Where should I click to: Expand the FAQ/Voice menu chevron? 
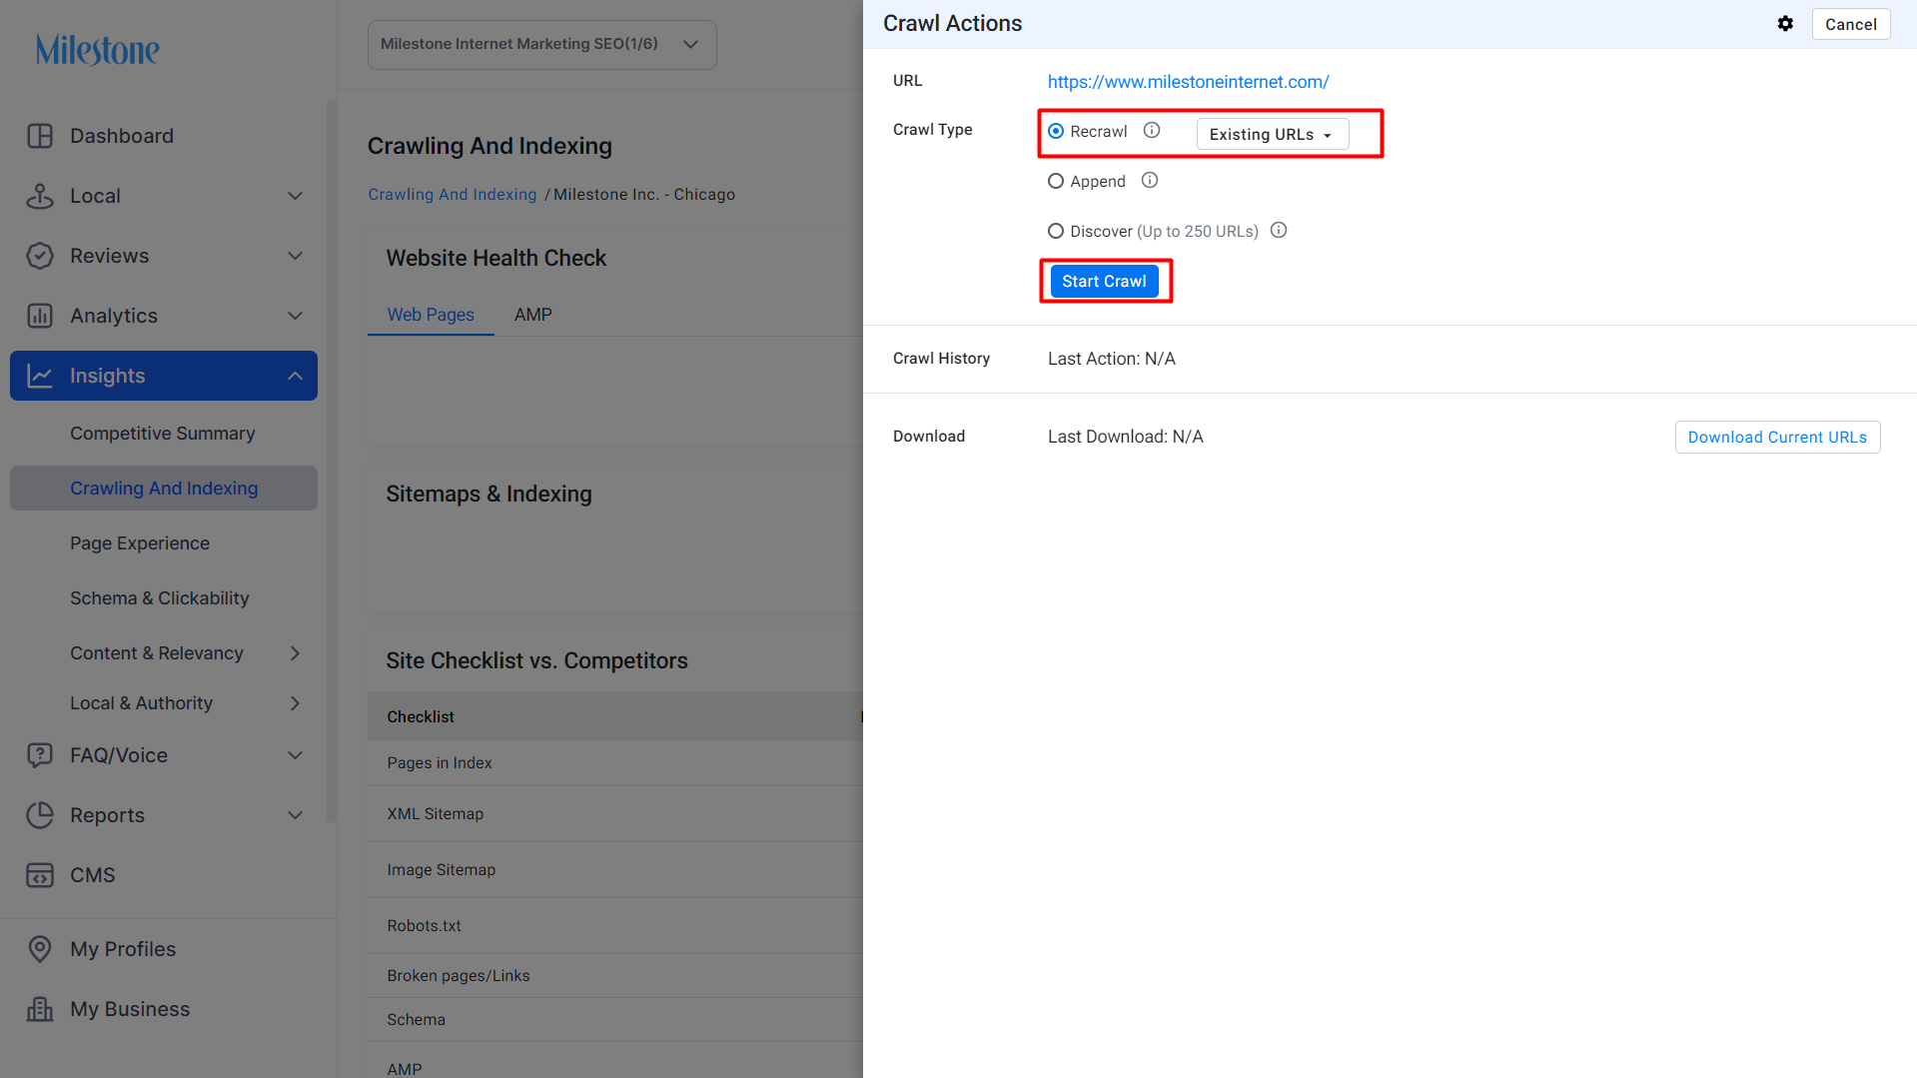click(x=295, y=755)
